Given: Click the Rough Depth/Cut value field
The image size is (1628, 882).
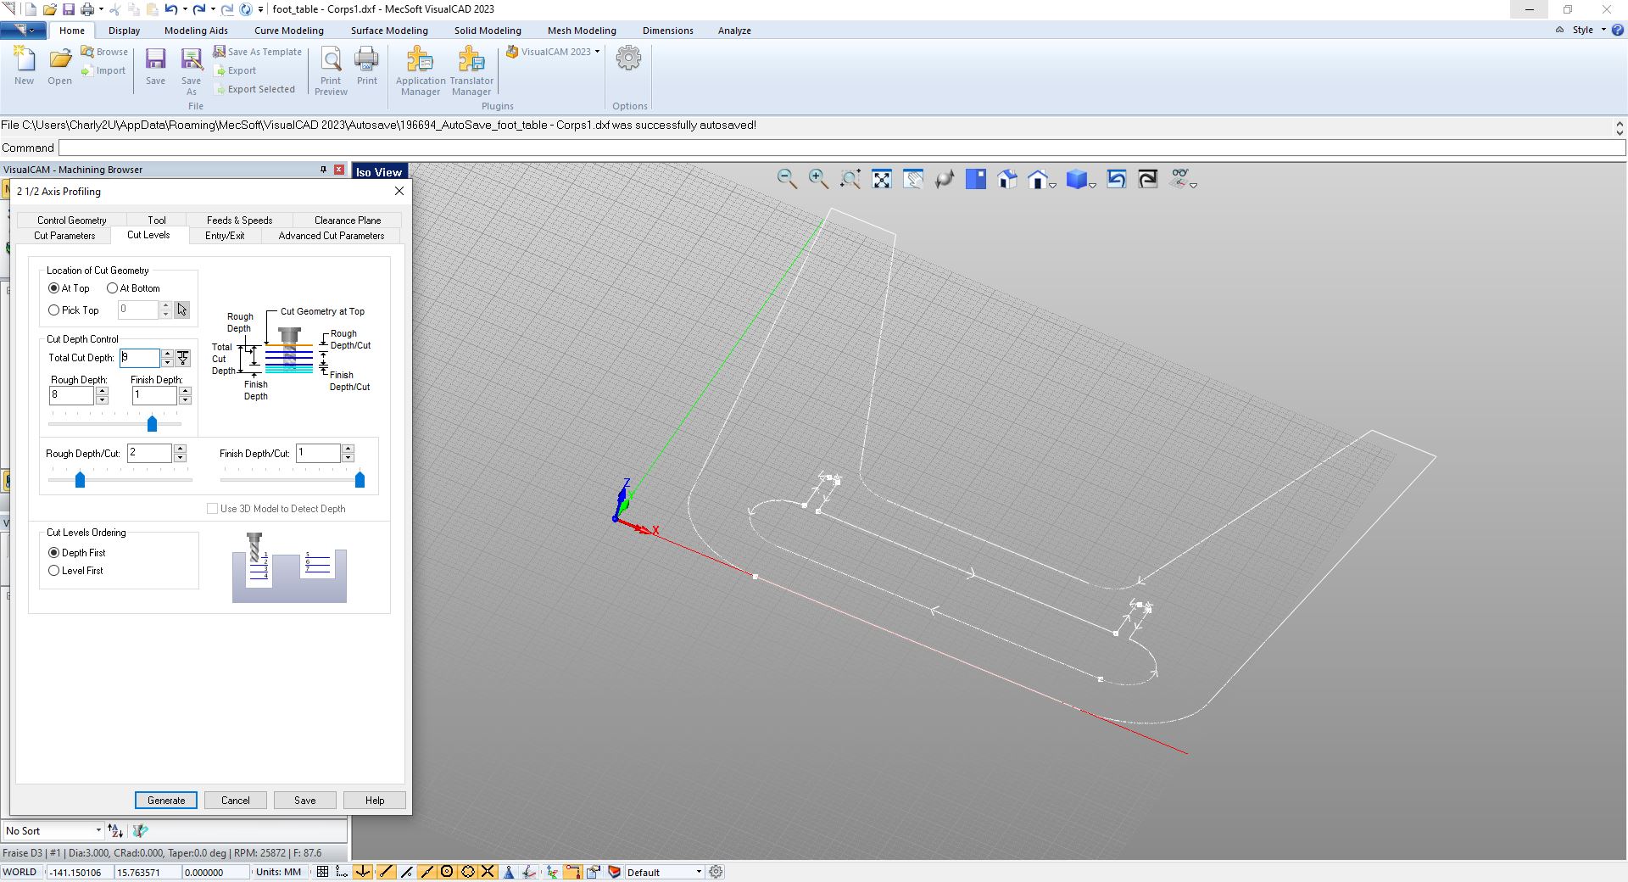Looking at the screenshot, I should coord(150,453).
